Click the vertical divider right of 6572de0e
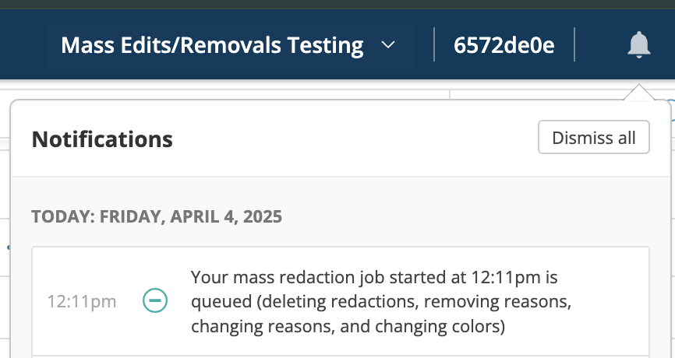 point(574,44)
